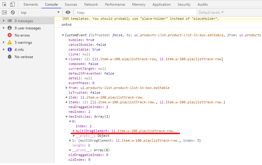
Task: Click the 'length: 2' property
Action: pyautogui.click(x=81, y=145)
